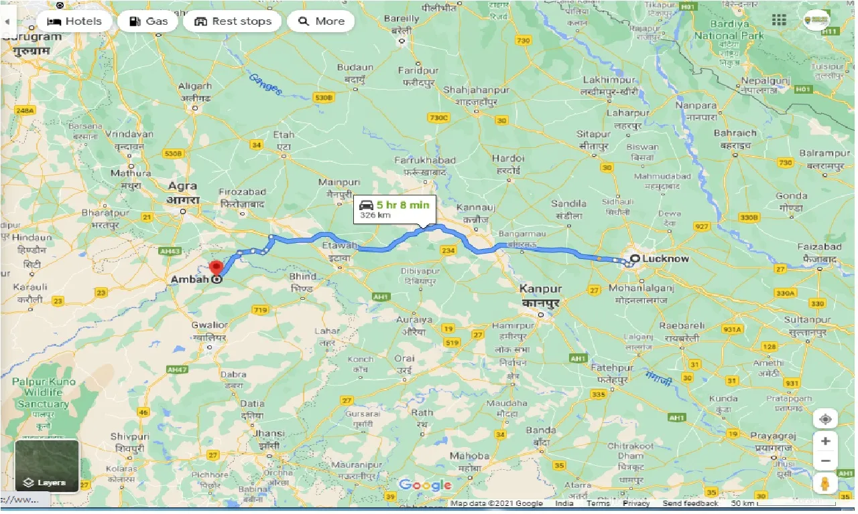The image size is (858, 514).
Task: Click the 5 hr 8 min route info box
Action: (395, 209)
